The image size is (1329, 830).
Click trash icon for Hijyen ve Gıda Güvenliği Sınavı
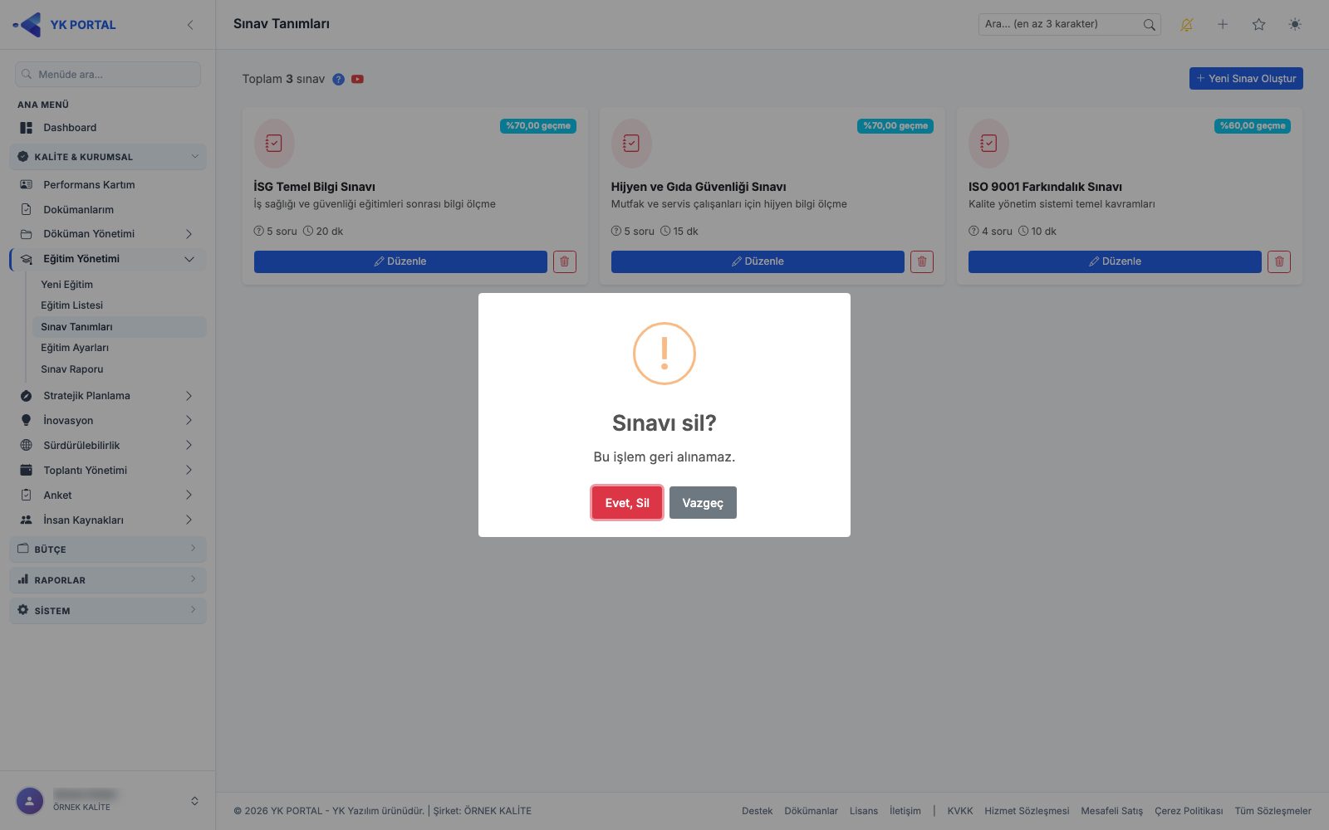click(922, 261)
